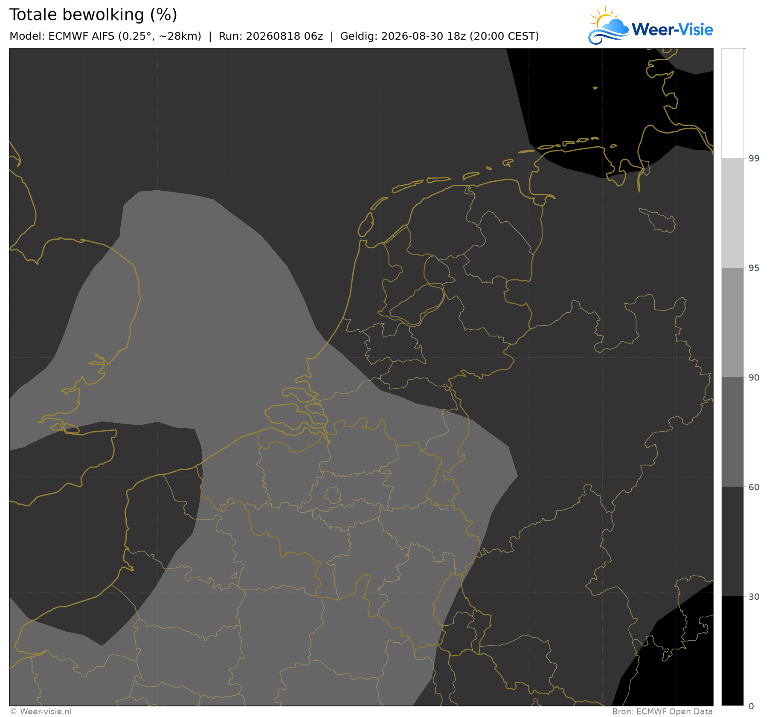The image size is (778, 717).
Task: Select the light gray 95-99% colorbar segment
Action: [732, 213]
